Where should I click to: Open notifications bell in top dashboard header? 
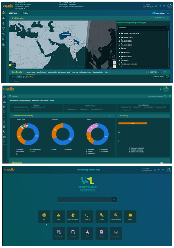coord(160,6)
